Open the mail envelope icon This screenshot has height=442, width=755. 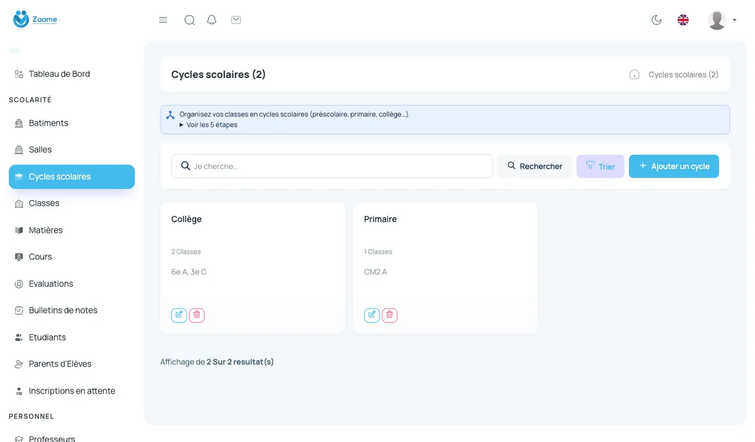pyautogui.click(x=236, y=20)
